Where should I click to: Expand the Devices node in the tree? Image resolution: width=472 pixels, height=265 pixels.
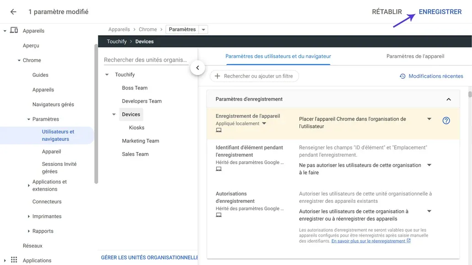[113, 114]
